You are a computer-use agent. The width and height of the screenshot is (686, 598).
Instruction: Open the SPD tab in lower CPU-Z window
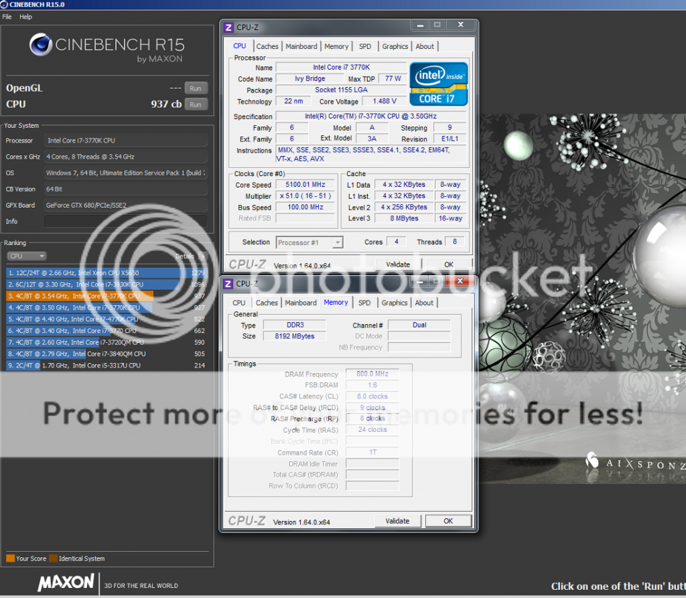click(x=364, y=303)
